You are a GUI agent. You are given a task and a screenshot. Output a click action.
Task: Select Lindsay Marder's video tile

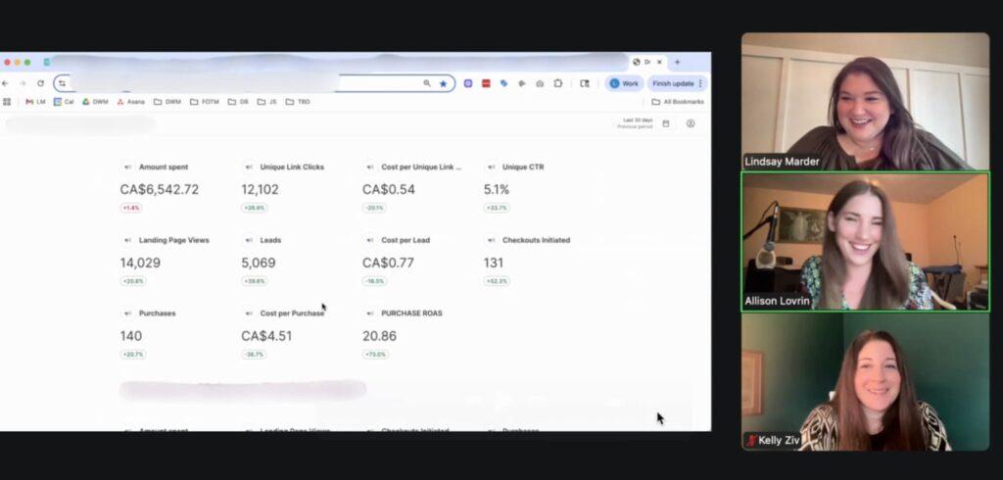(x=865, y=102)
